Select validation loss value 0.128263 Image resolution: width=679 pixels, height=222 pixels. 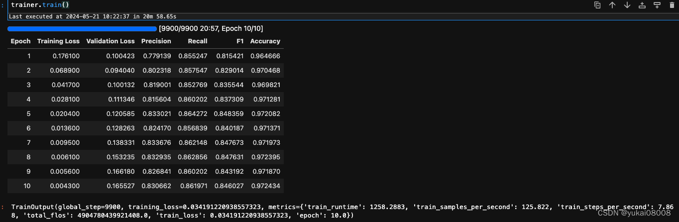[120, 128]
